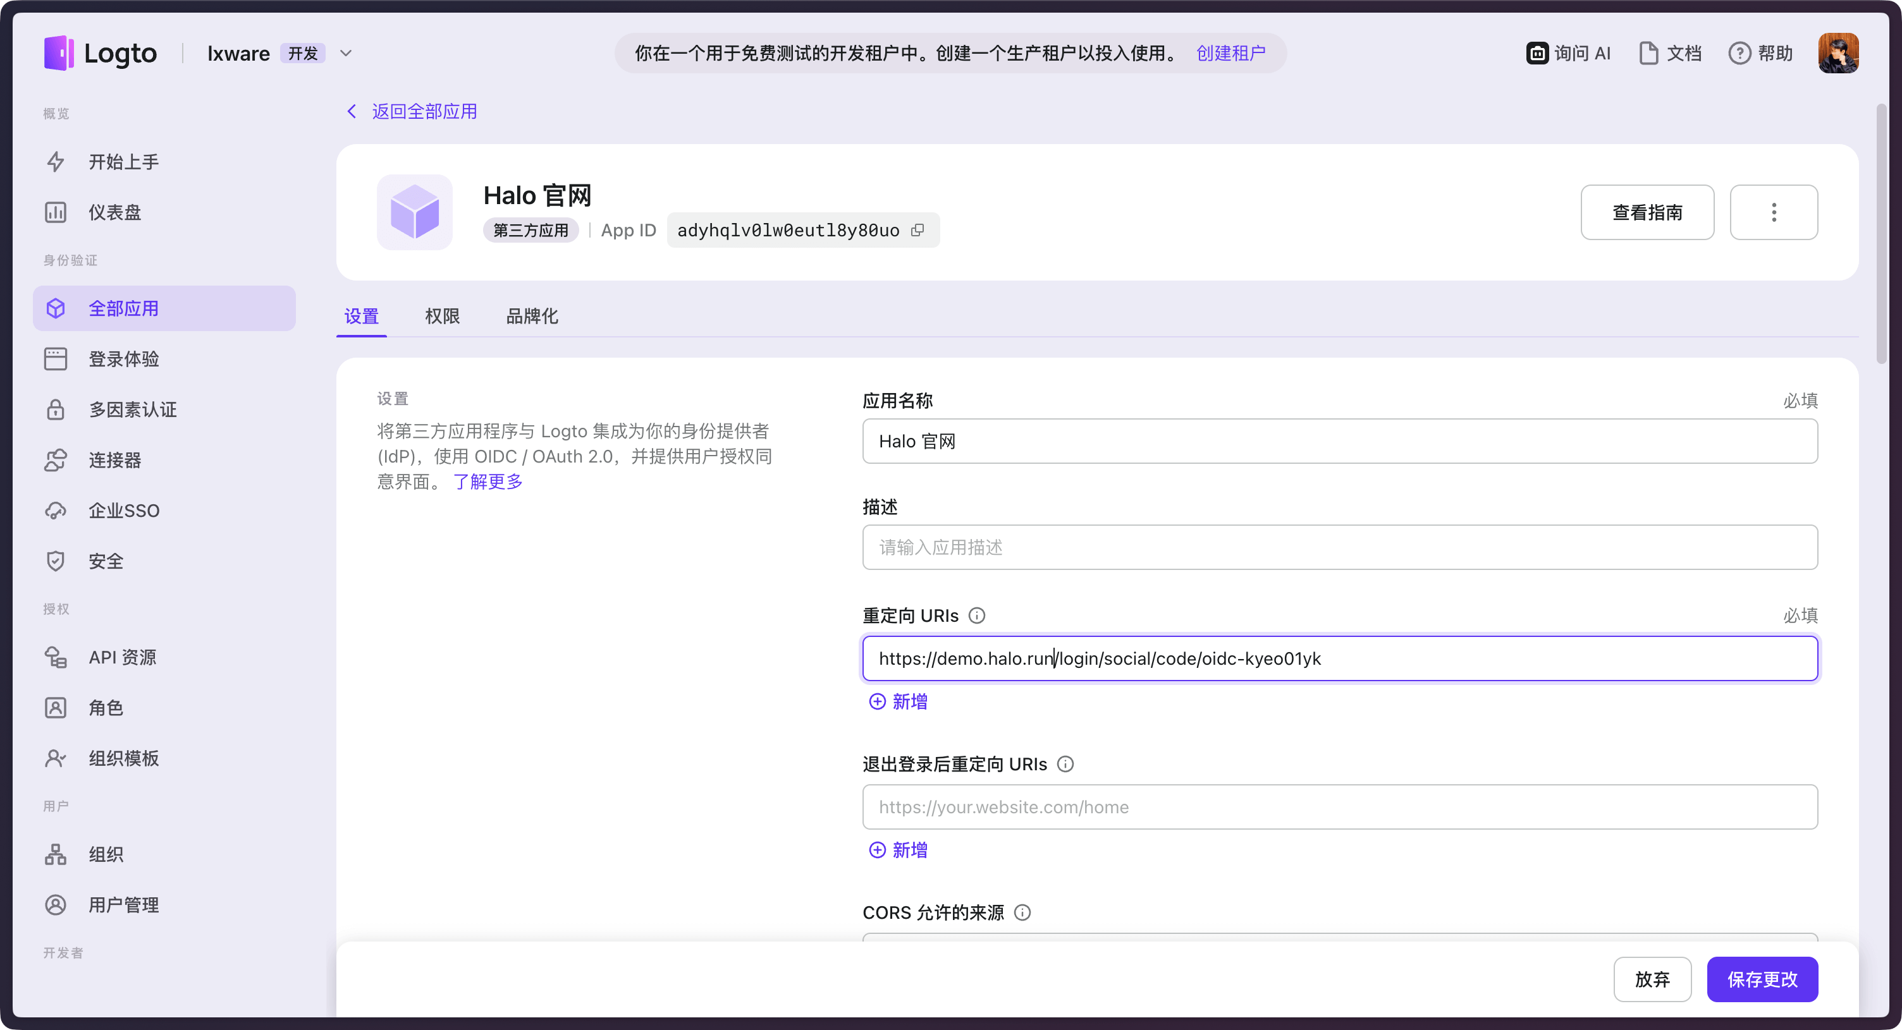Click the 文档 document icon

pyautogui.click(x=1648, y=53)
